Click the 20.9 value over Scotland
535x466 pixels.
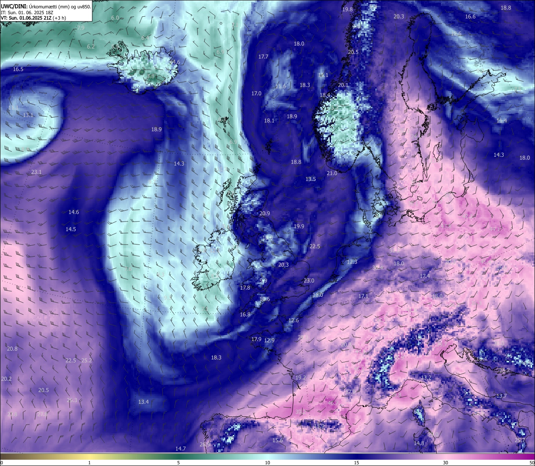coord(265,214)
